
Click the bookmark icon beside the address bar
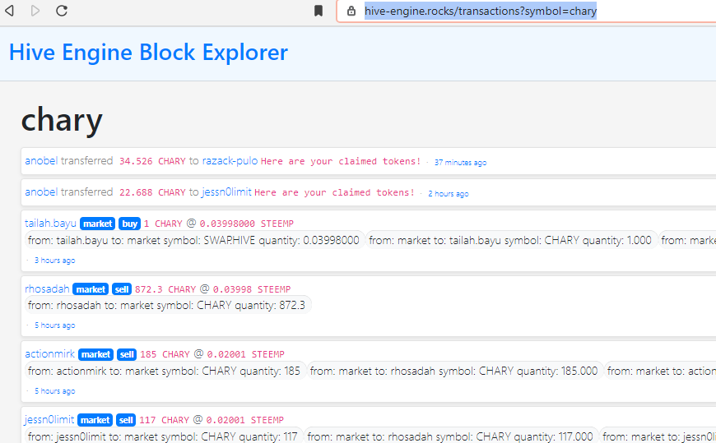click(x=318, y=11)
